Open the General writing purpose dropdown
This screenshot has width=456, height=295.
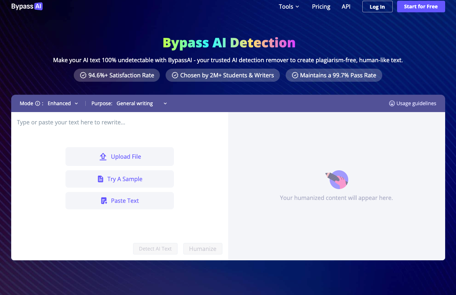point(142,103)
